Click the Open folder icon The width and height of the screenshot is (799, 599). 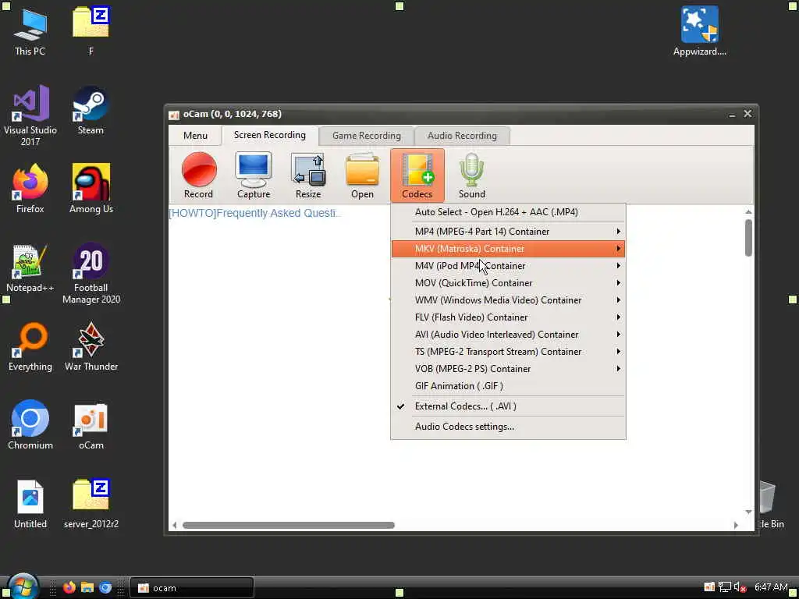click(362, 175)
